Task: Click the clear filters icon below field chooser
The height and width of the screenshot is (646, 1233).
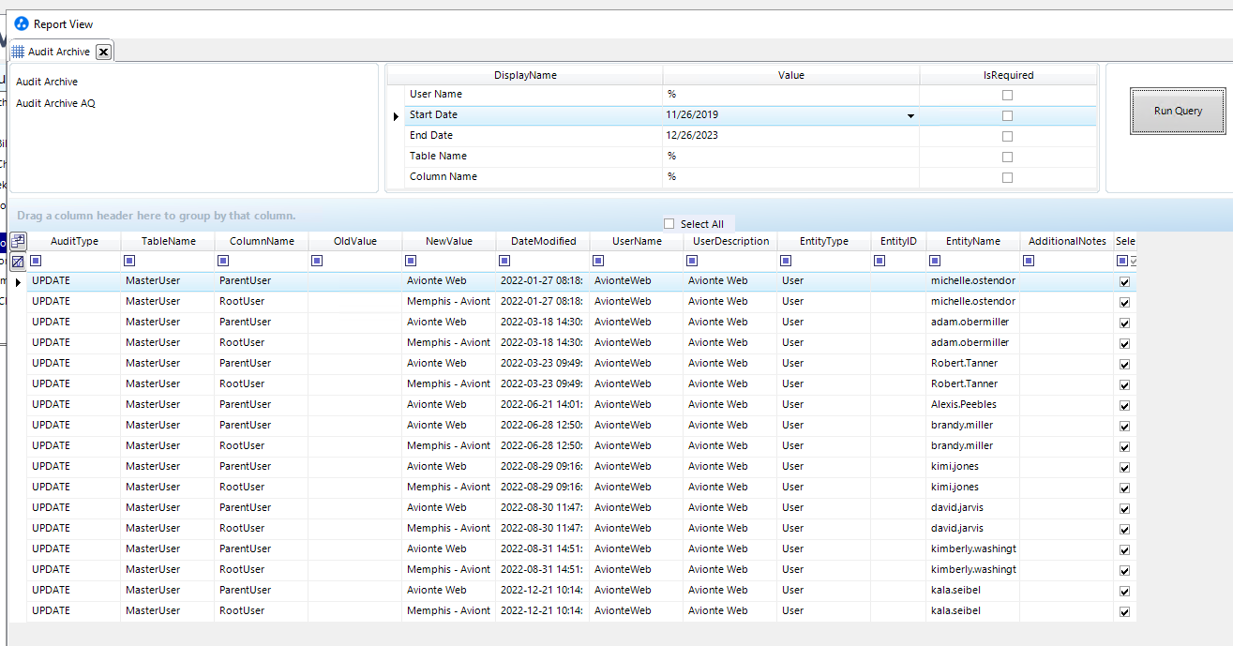Action: (x=18, y=262)
